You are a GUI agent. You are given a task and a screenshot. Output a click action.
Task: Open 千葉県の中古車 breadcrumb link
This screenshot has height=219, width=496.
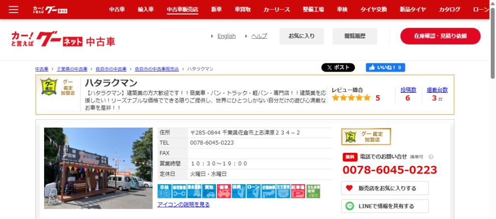tap(72, 69)
